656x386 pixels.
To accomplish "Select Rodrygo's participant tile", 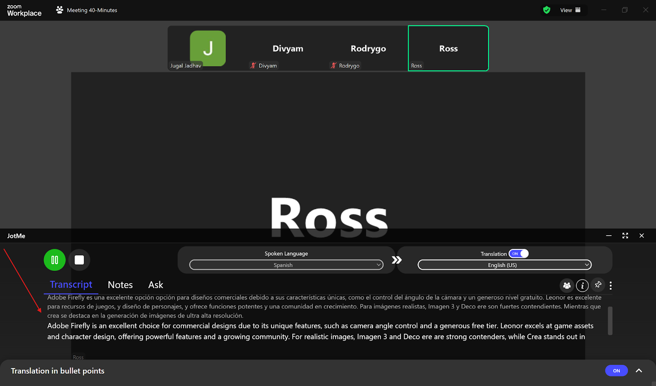I will tap(368, 48).
